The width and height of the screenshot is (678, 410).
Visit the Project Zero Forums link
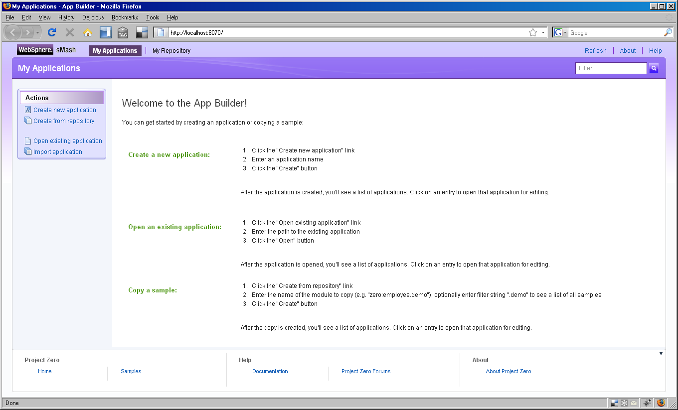coord(366,372)
